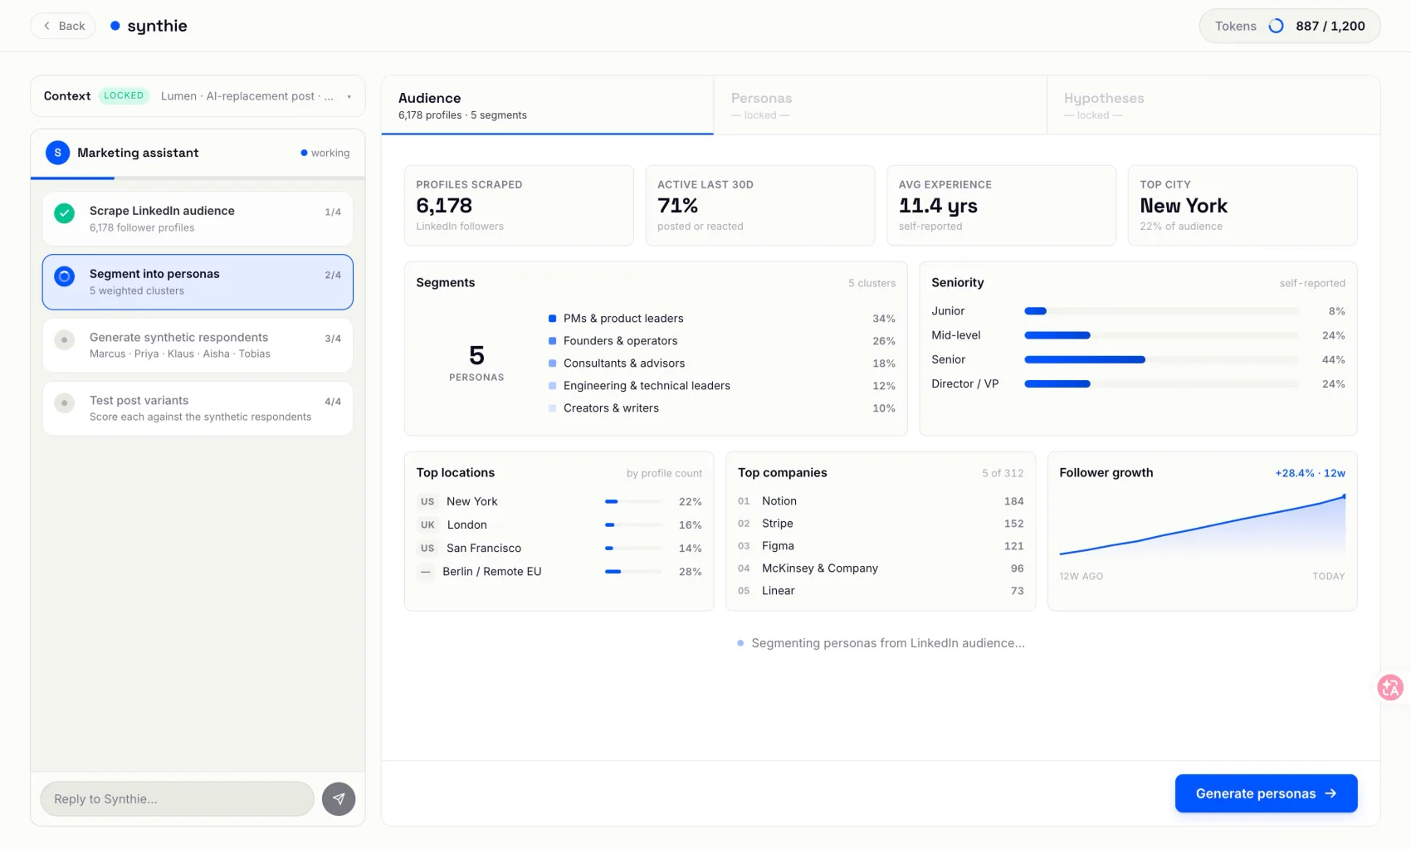This screenshot has width=1411, height=849.
Task: Click the ACTIVE LAST 30D stat card
Action: (x=759, y=205)
